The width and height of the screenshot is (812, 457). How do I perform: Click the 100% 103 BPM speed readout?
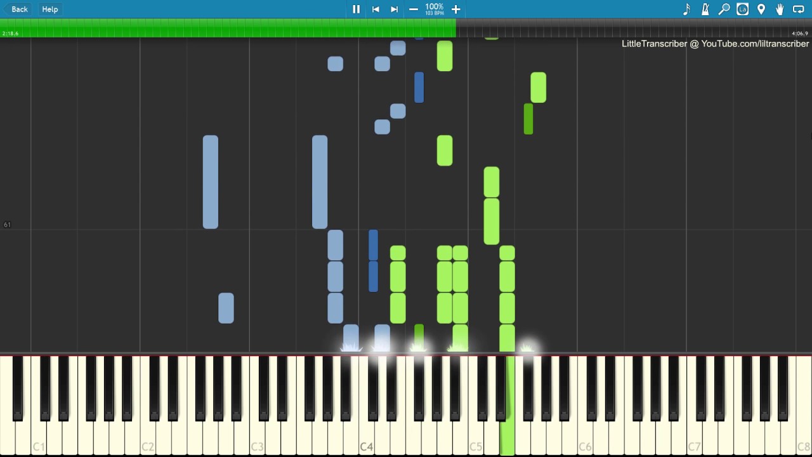point(435,9)
